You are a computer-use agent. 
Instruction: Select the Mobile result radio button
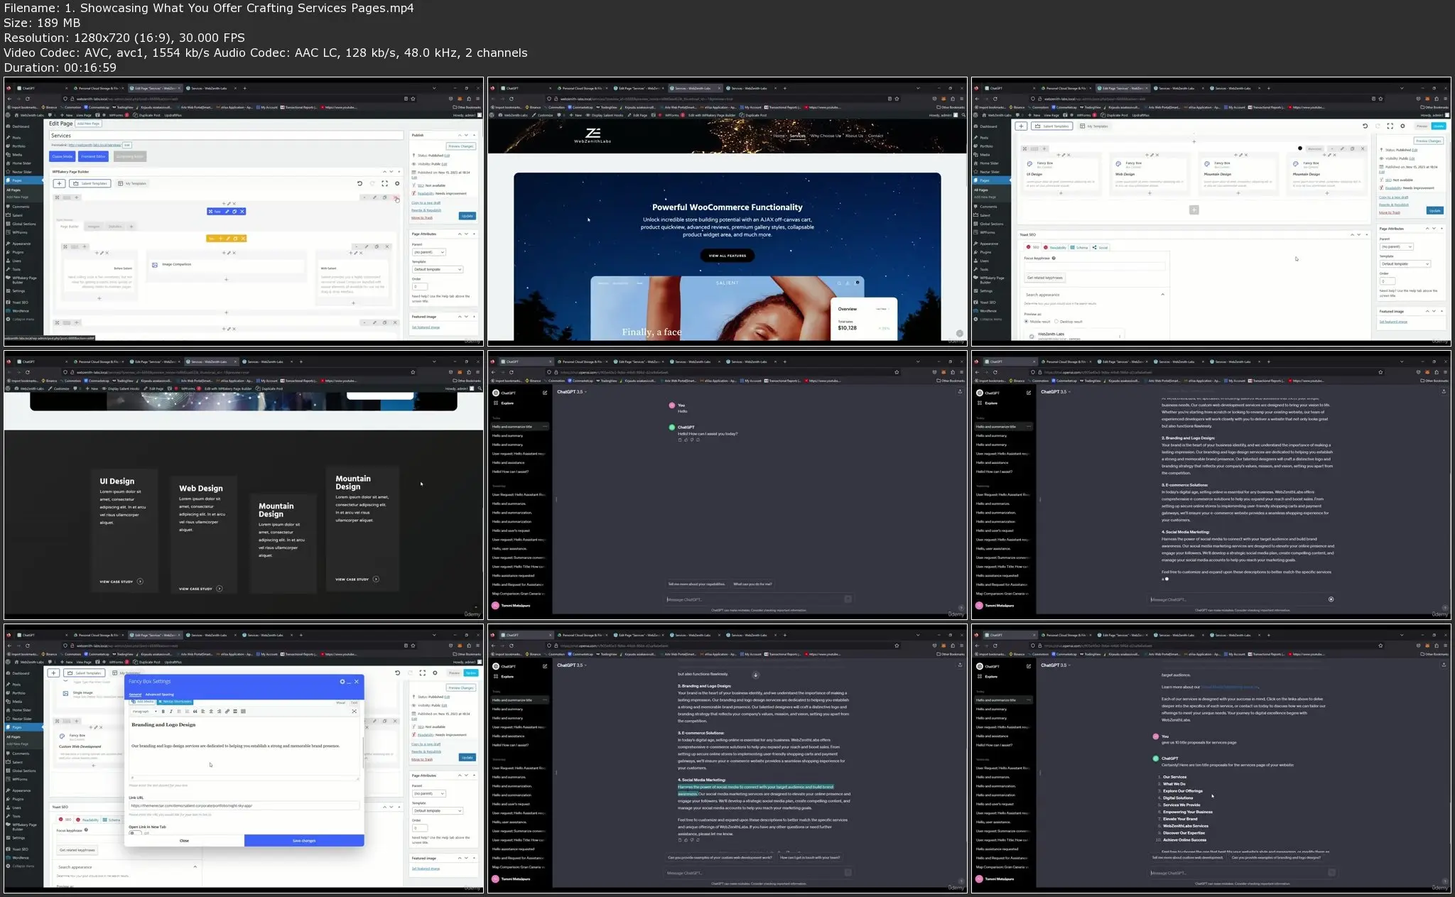1026,322
